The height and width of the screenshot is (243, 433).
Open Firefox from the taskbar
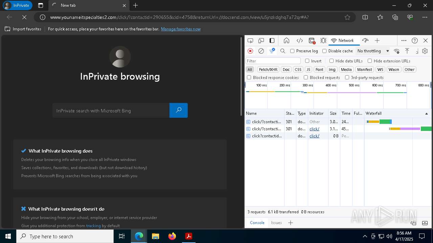click(172, 236)
